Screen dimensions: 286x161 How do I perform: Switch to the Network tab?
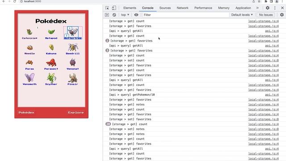coord(182,8)
